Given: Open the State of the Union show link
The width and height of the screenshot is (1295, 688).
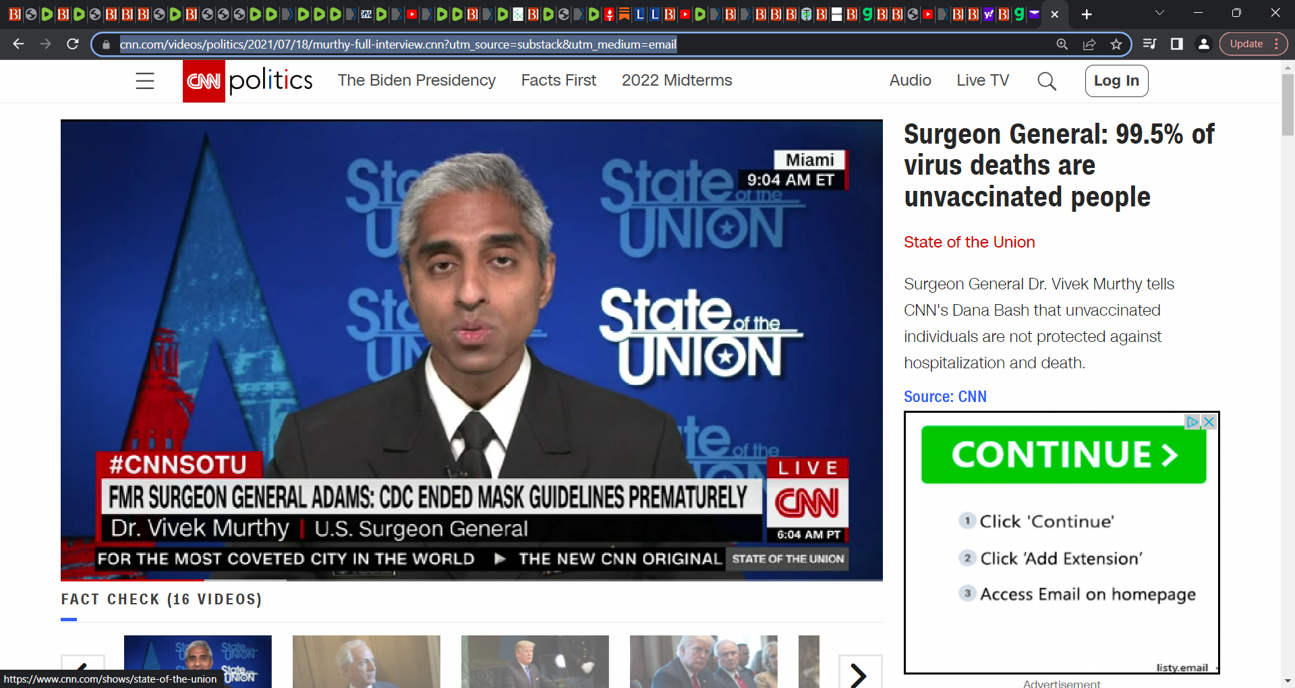Looking at the screenshot, I should pyautogui.click(x=969, y=242).
